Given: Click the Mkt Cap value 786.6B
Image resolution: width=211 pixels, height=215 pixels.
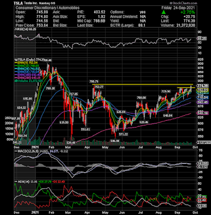Looking at the screenshot, I should point(99,21).
